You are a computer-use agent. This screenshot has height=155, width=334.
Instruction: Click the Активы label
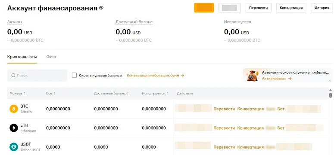tap(15, 22)
